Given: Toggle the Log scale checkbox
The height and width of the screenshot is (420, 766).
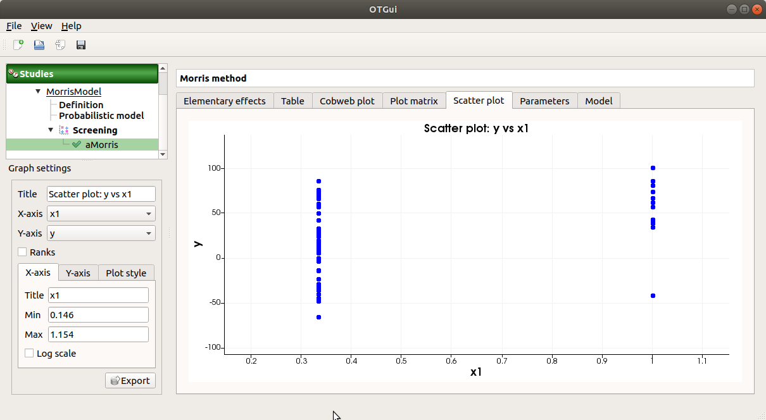Looking at the screenshot, I should point(29,354).
